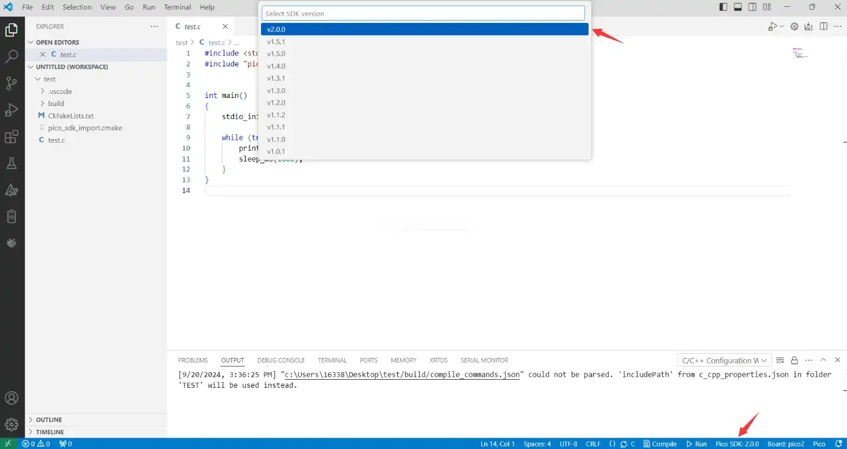Open the Source Control view
The width and height of the screenshot is (847, 449).
[11, 83]
